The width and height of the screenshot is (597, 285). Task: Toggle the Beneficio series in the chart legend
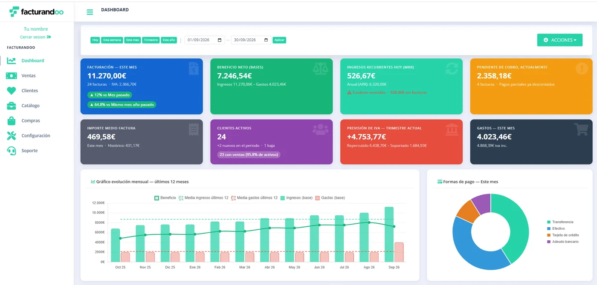[x=165, y=198]
